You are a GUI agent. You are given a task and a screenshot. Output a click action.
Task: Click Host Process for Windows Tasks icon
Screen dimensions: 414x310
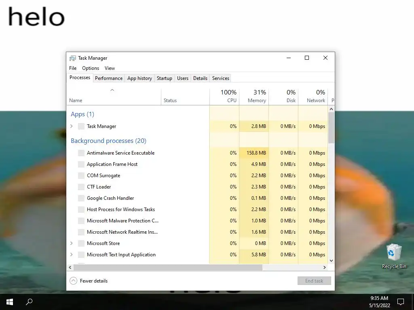coord(81,209)
